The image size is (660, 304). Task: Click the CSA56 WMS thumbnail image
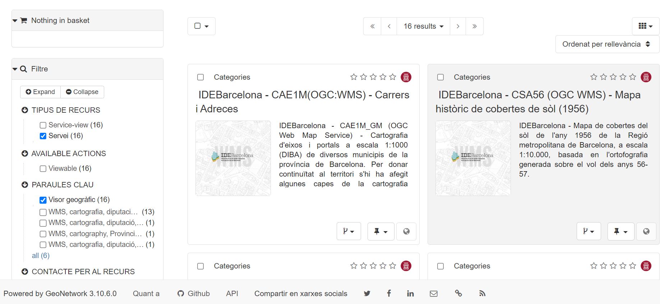(x=473, y=158)
